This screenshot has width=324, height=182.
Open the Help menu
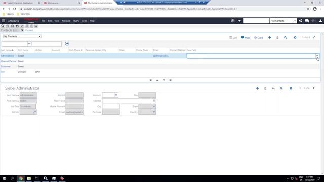(92, 21)
